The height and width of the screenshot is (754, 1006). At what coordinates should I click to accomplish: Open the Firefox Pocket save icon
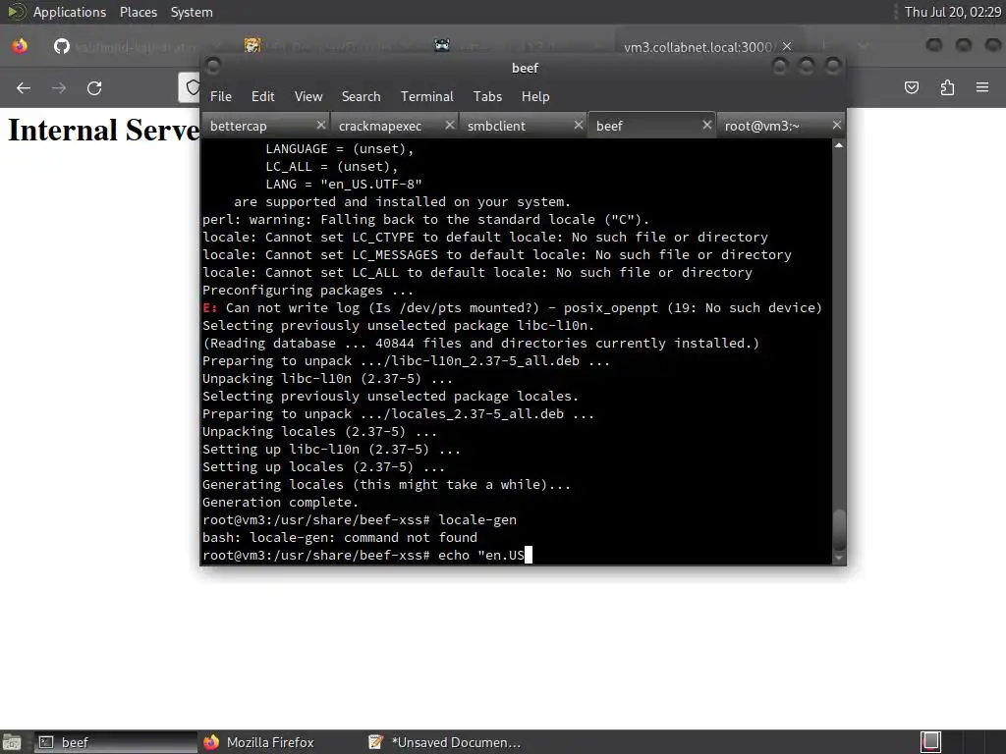pyautogui.click(x=911, y=87)
